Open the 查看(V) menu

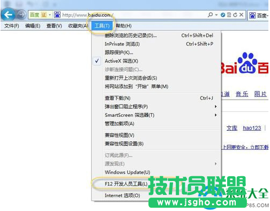pos(54,26)
